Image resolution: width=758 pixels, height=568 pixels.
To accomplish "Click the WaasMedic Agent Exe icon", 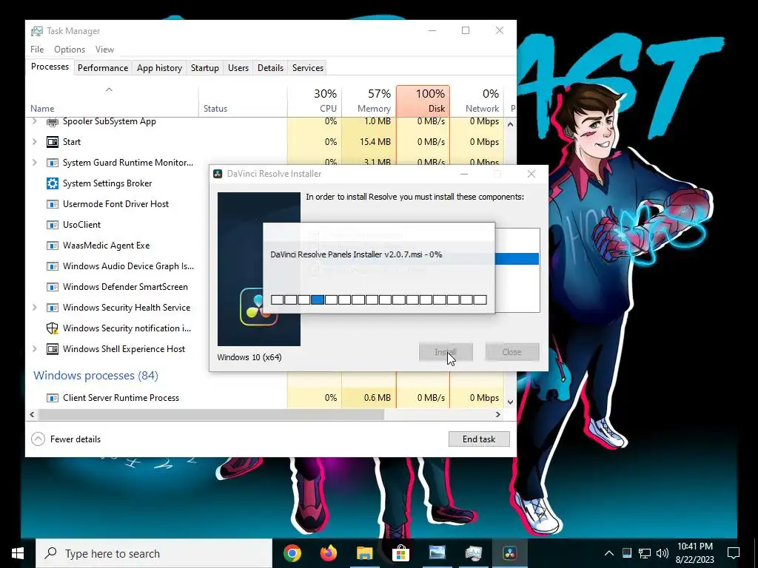I will point(53,246).
